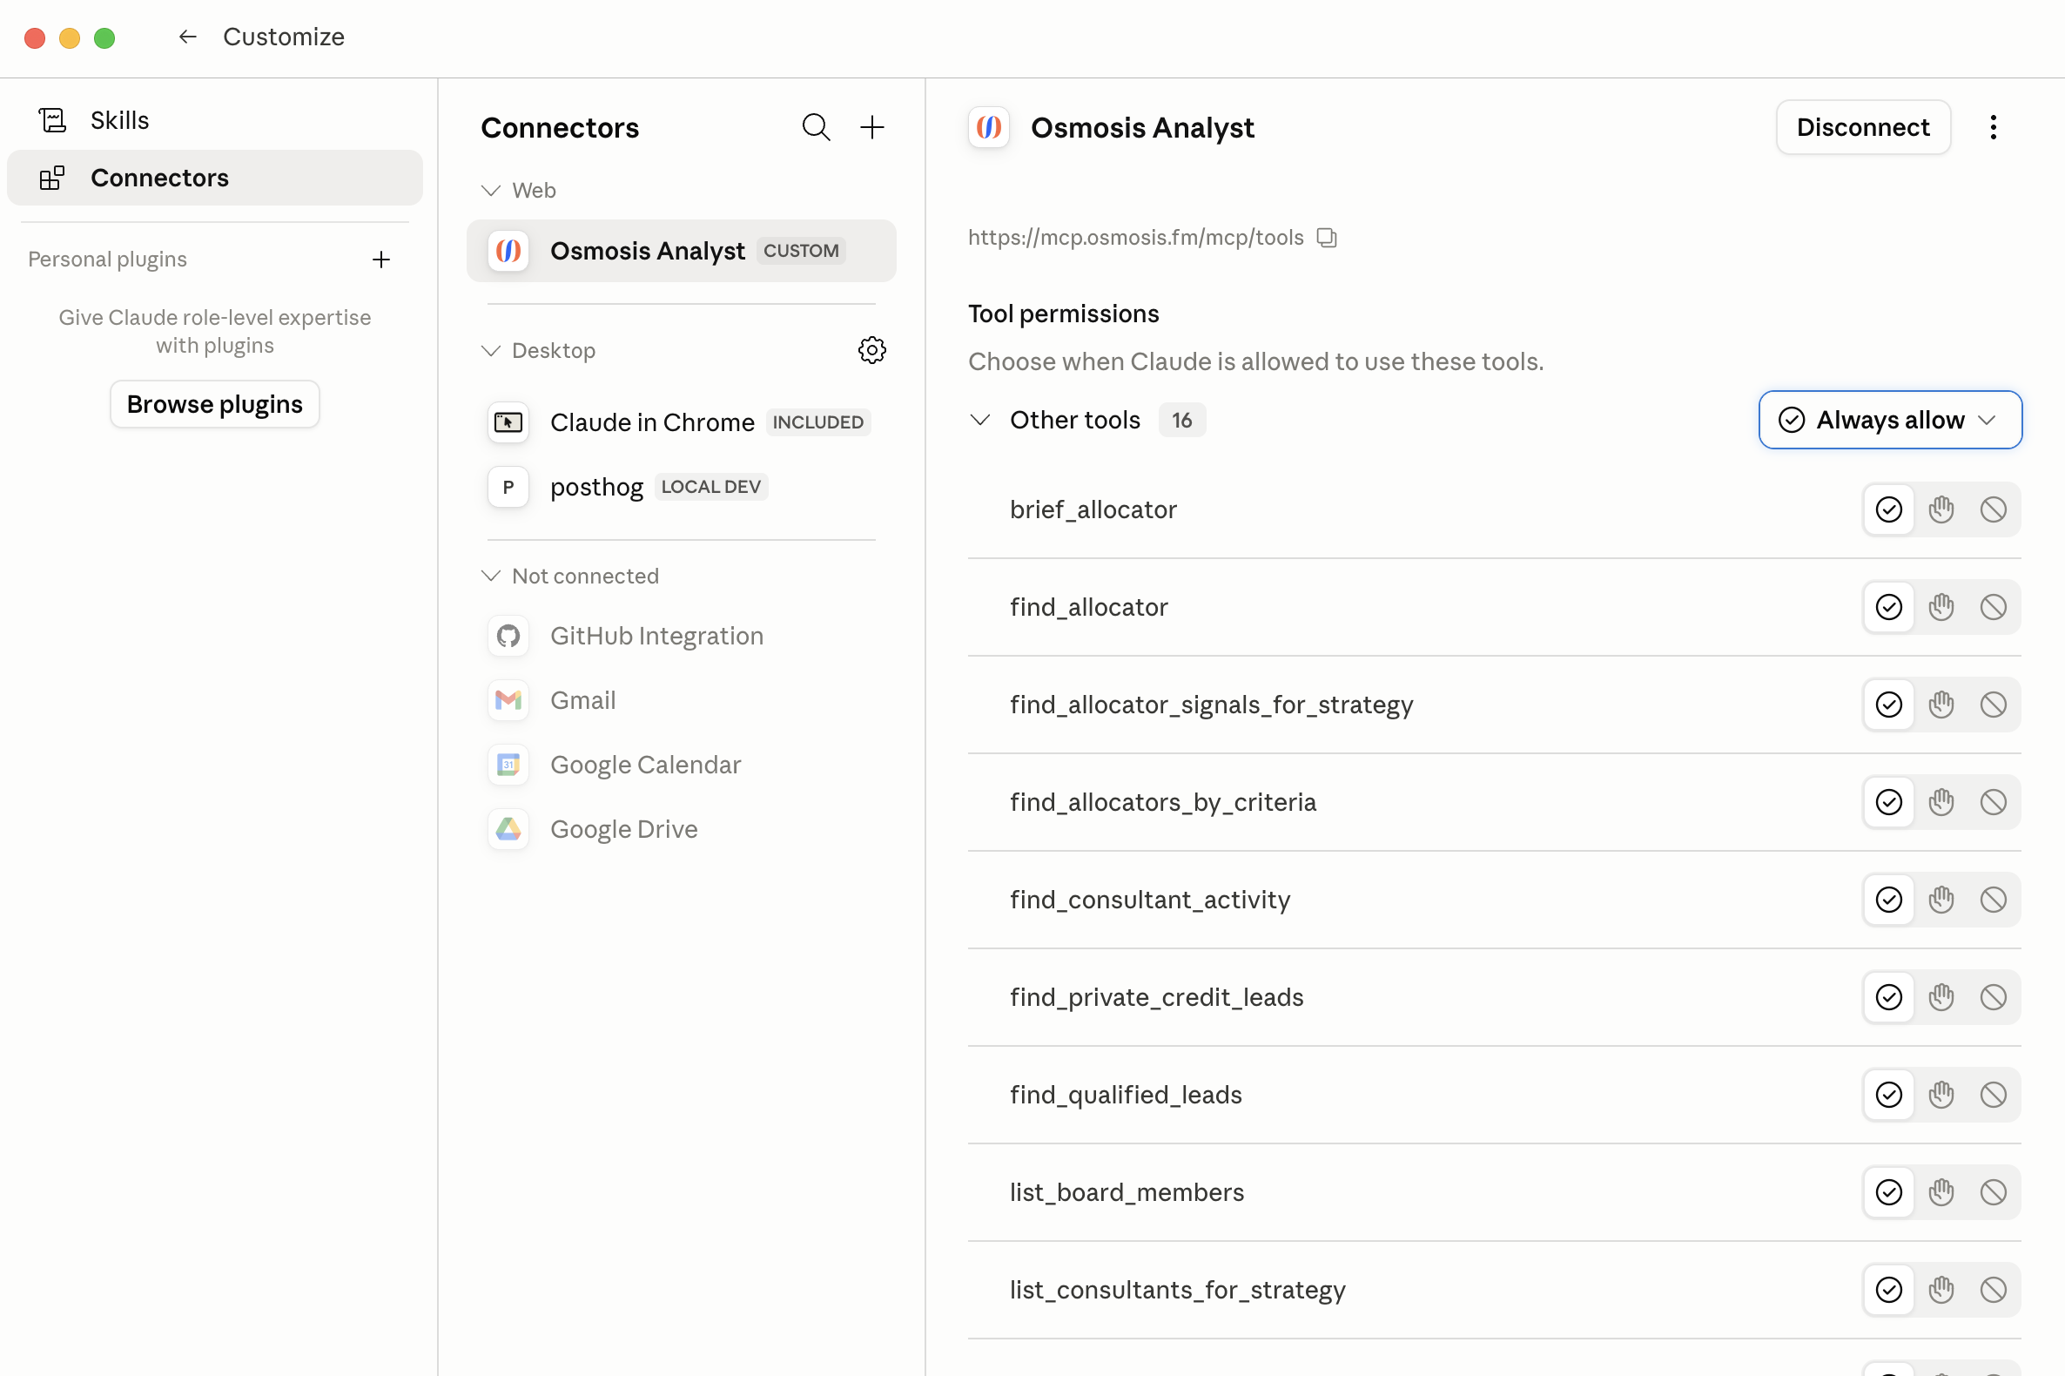The height and width of the screenshot is (1376, 2065).
Task: Always allow find_allocator_signals_for_strategy
Action: [1888, 705]
